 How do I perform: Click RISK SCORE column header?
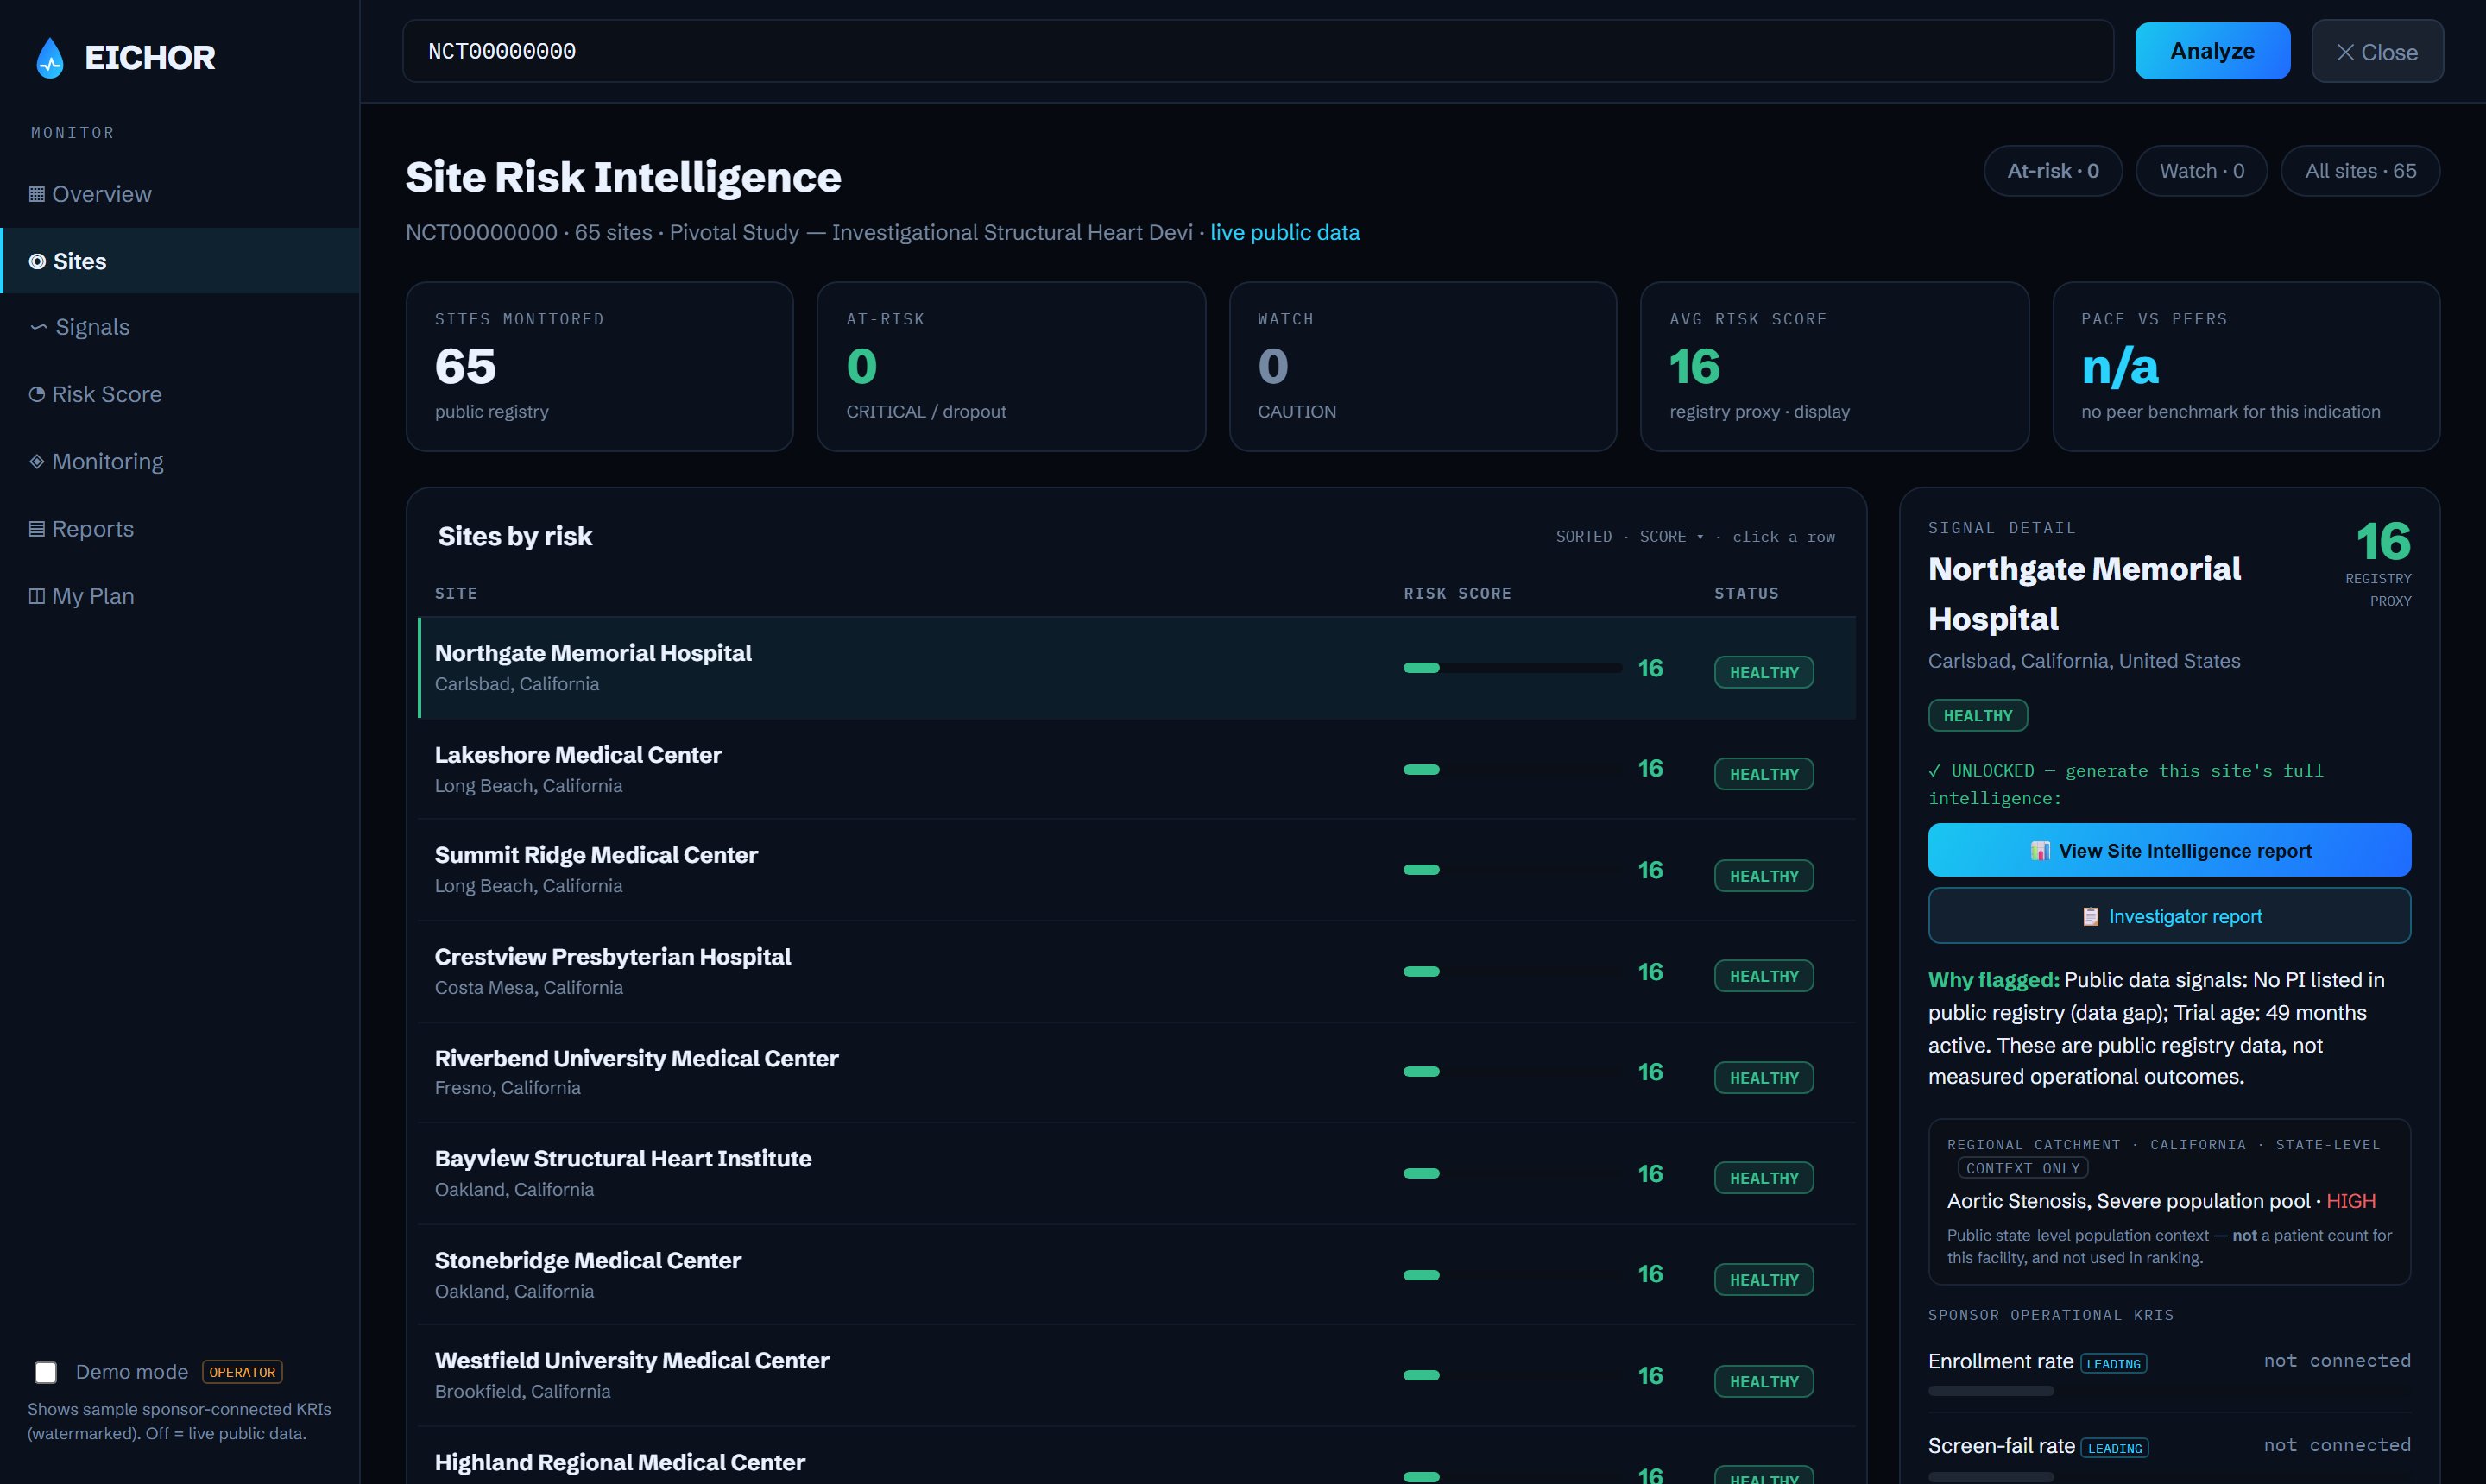click(1456, 594)
